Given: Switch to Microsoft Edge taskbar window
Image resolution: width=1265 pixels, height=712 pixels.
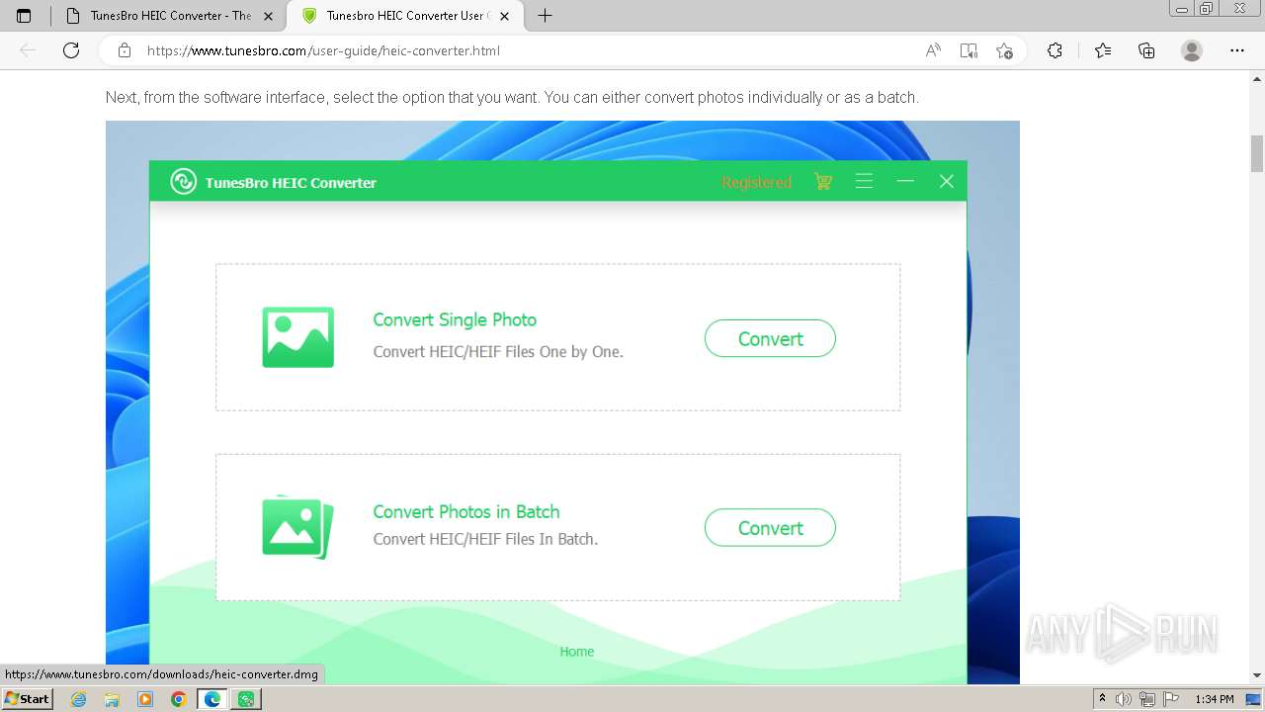Looking at the screenshot, I should coord(212,699).
